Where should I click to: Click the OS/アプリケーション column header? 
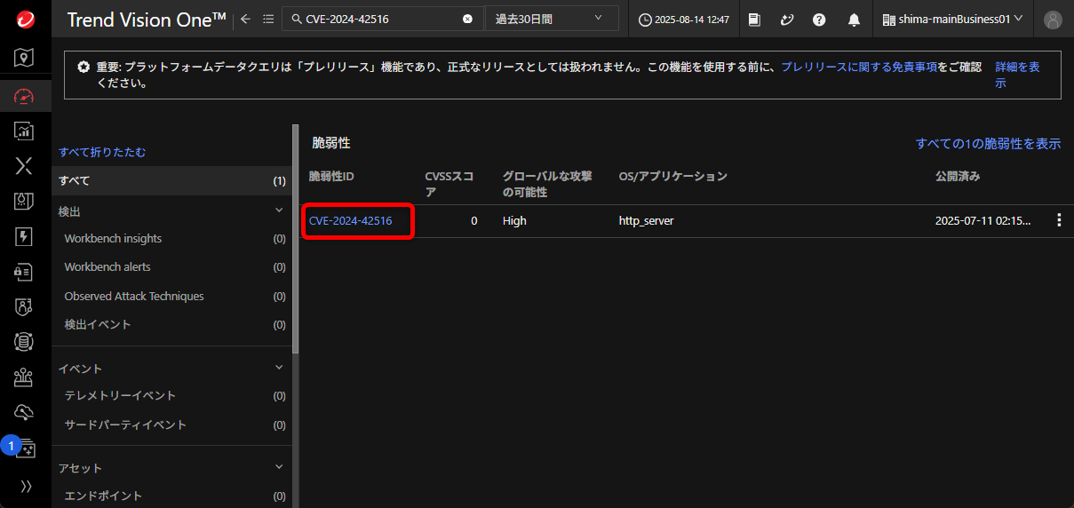(x=672, y=177)
